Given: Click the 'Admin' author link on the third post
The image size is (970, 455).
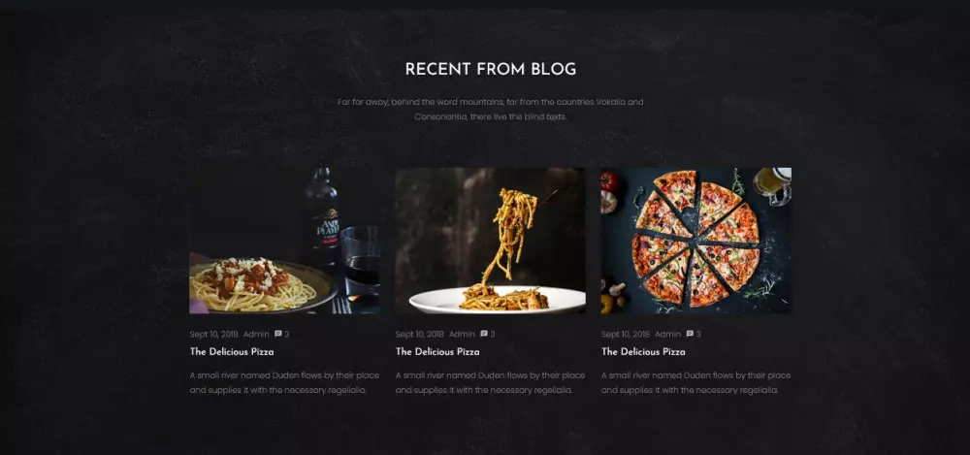Looking at the screenshot, I should (668, 335).
